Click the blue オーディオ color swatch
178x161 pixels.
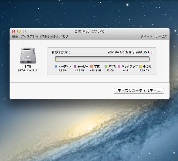click(x=56, y=66)
